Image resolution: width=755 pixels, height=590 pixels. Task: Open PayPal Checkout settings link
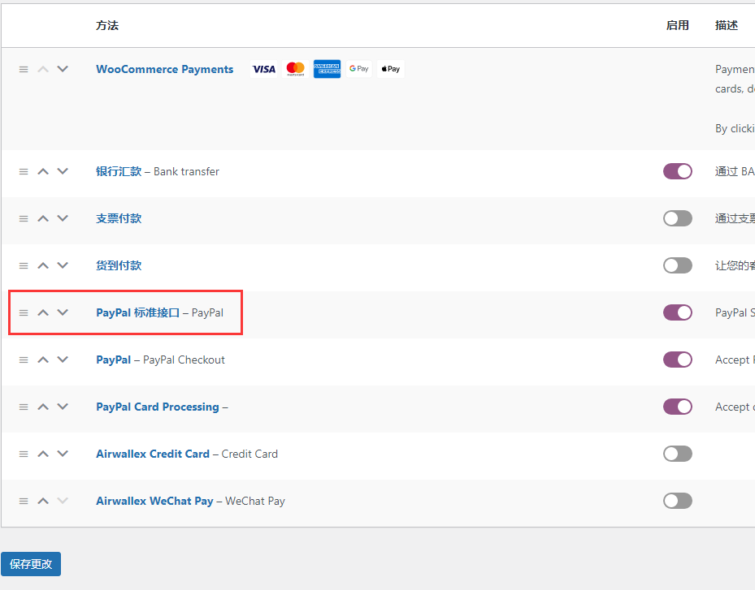click(114, 360)
